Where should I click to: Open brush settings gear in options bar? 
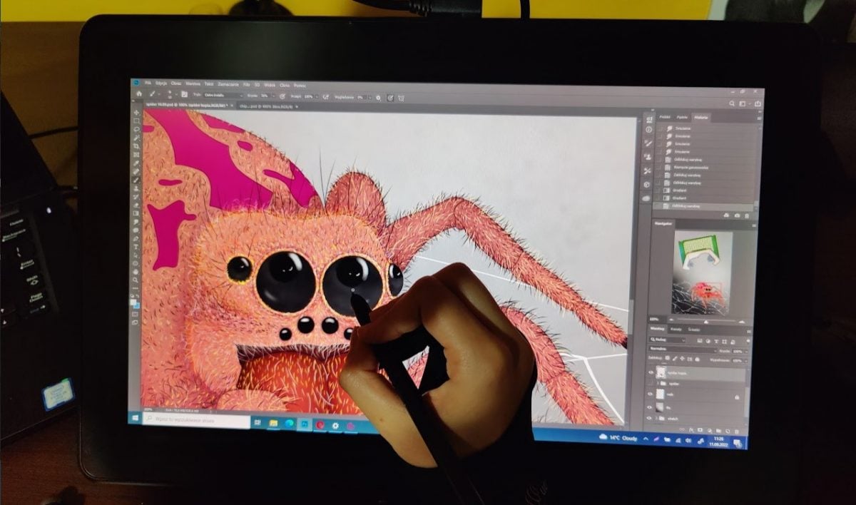378,97
